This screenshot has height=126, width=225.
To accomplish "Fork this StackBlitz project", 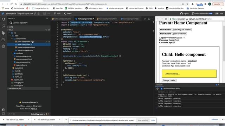I will click(57, 14).
